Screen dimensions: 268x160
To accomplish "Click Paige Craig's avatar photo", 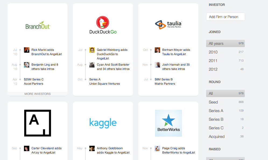I will point(157,148).
